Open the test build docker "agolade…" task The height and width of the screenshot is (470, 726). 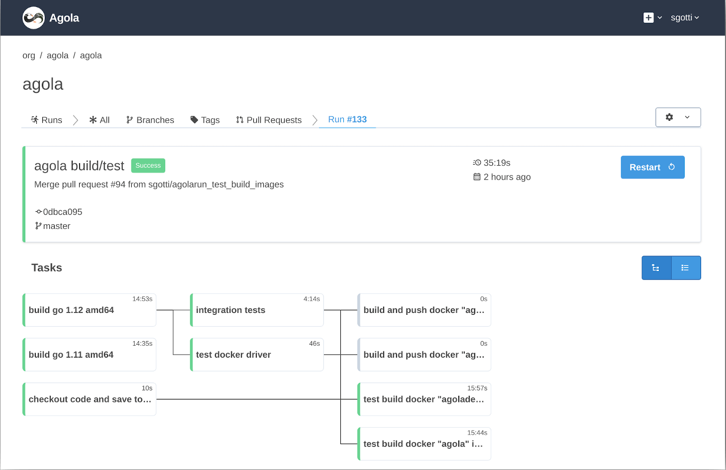click(x=424, y=399)
